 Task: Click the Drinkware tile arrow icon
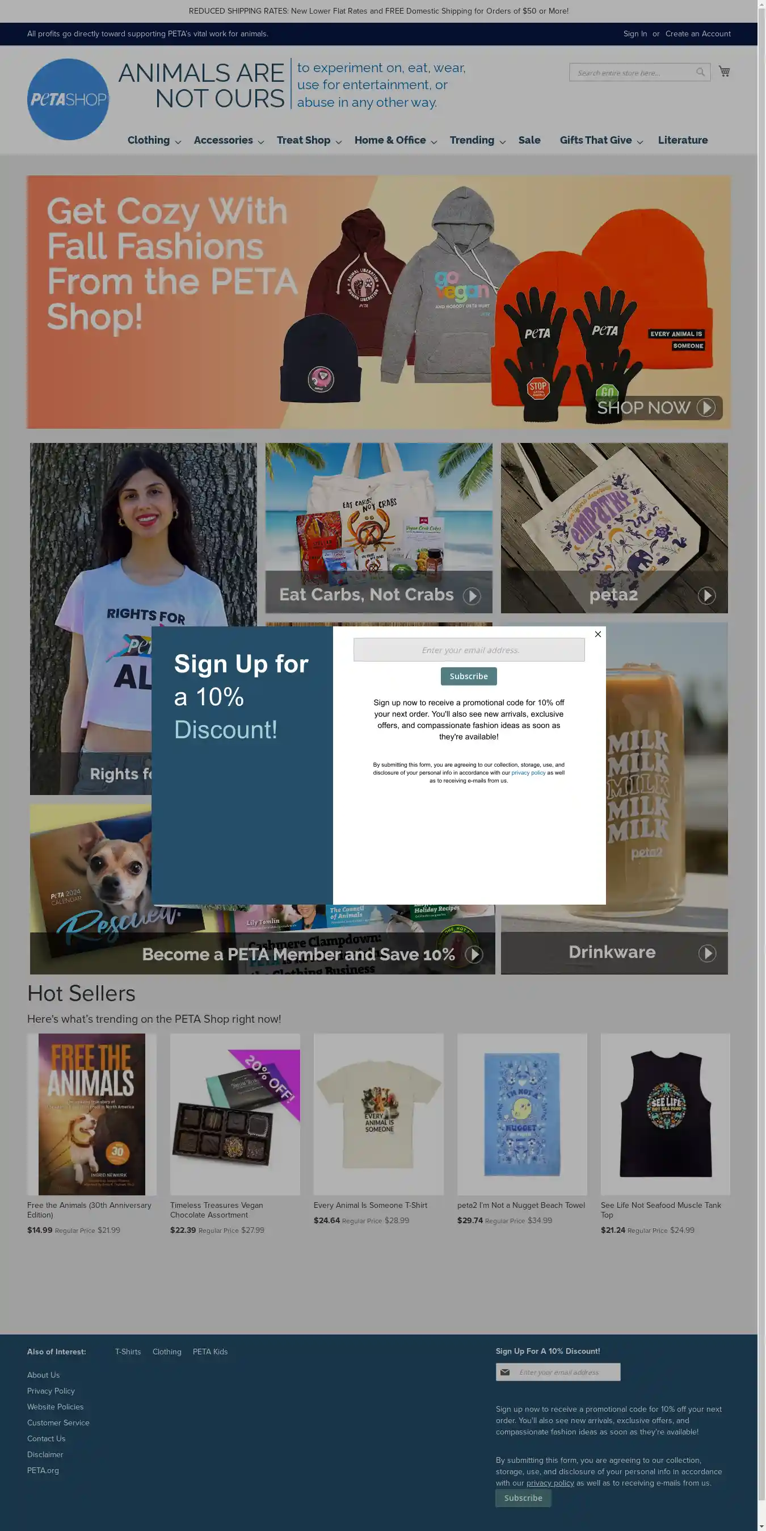click(706, 953)
